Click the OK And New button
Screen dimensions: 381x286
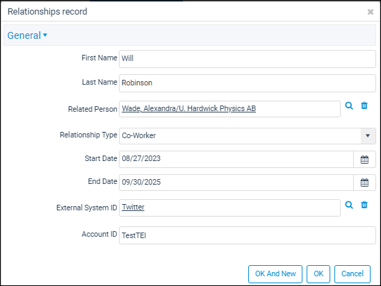[275, 274]
